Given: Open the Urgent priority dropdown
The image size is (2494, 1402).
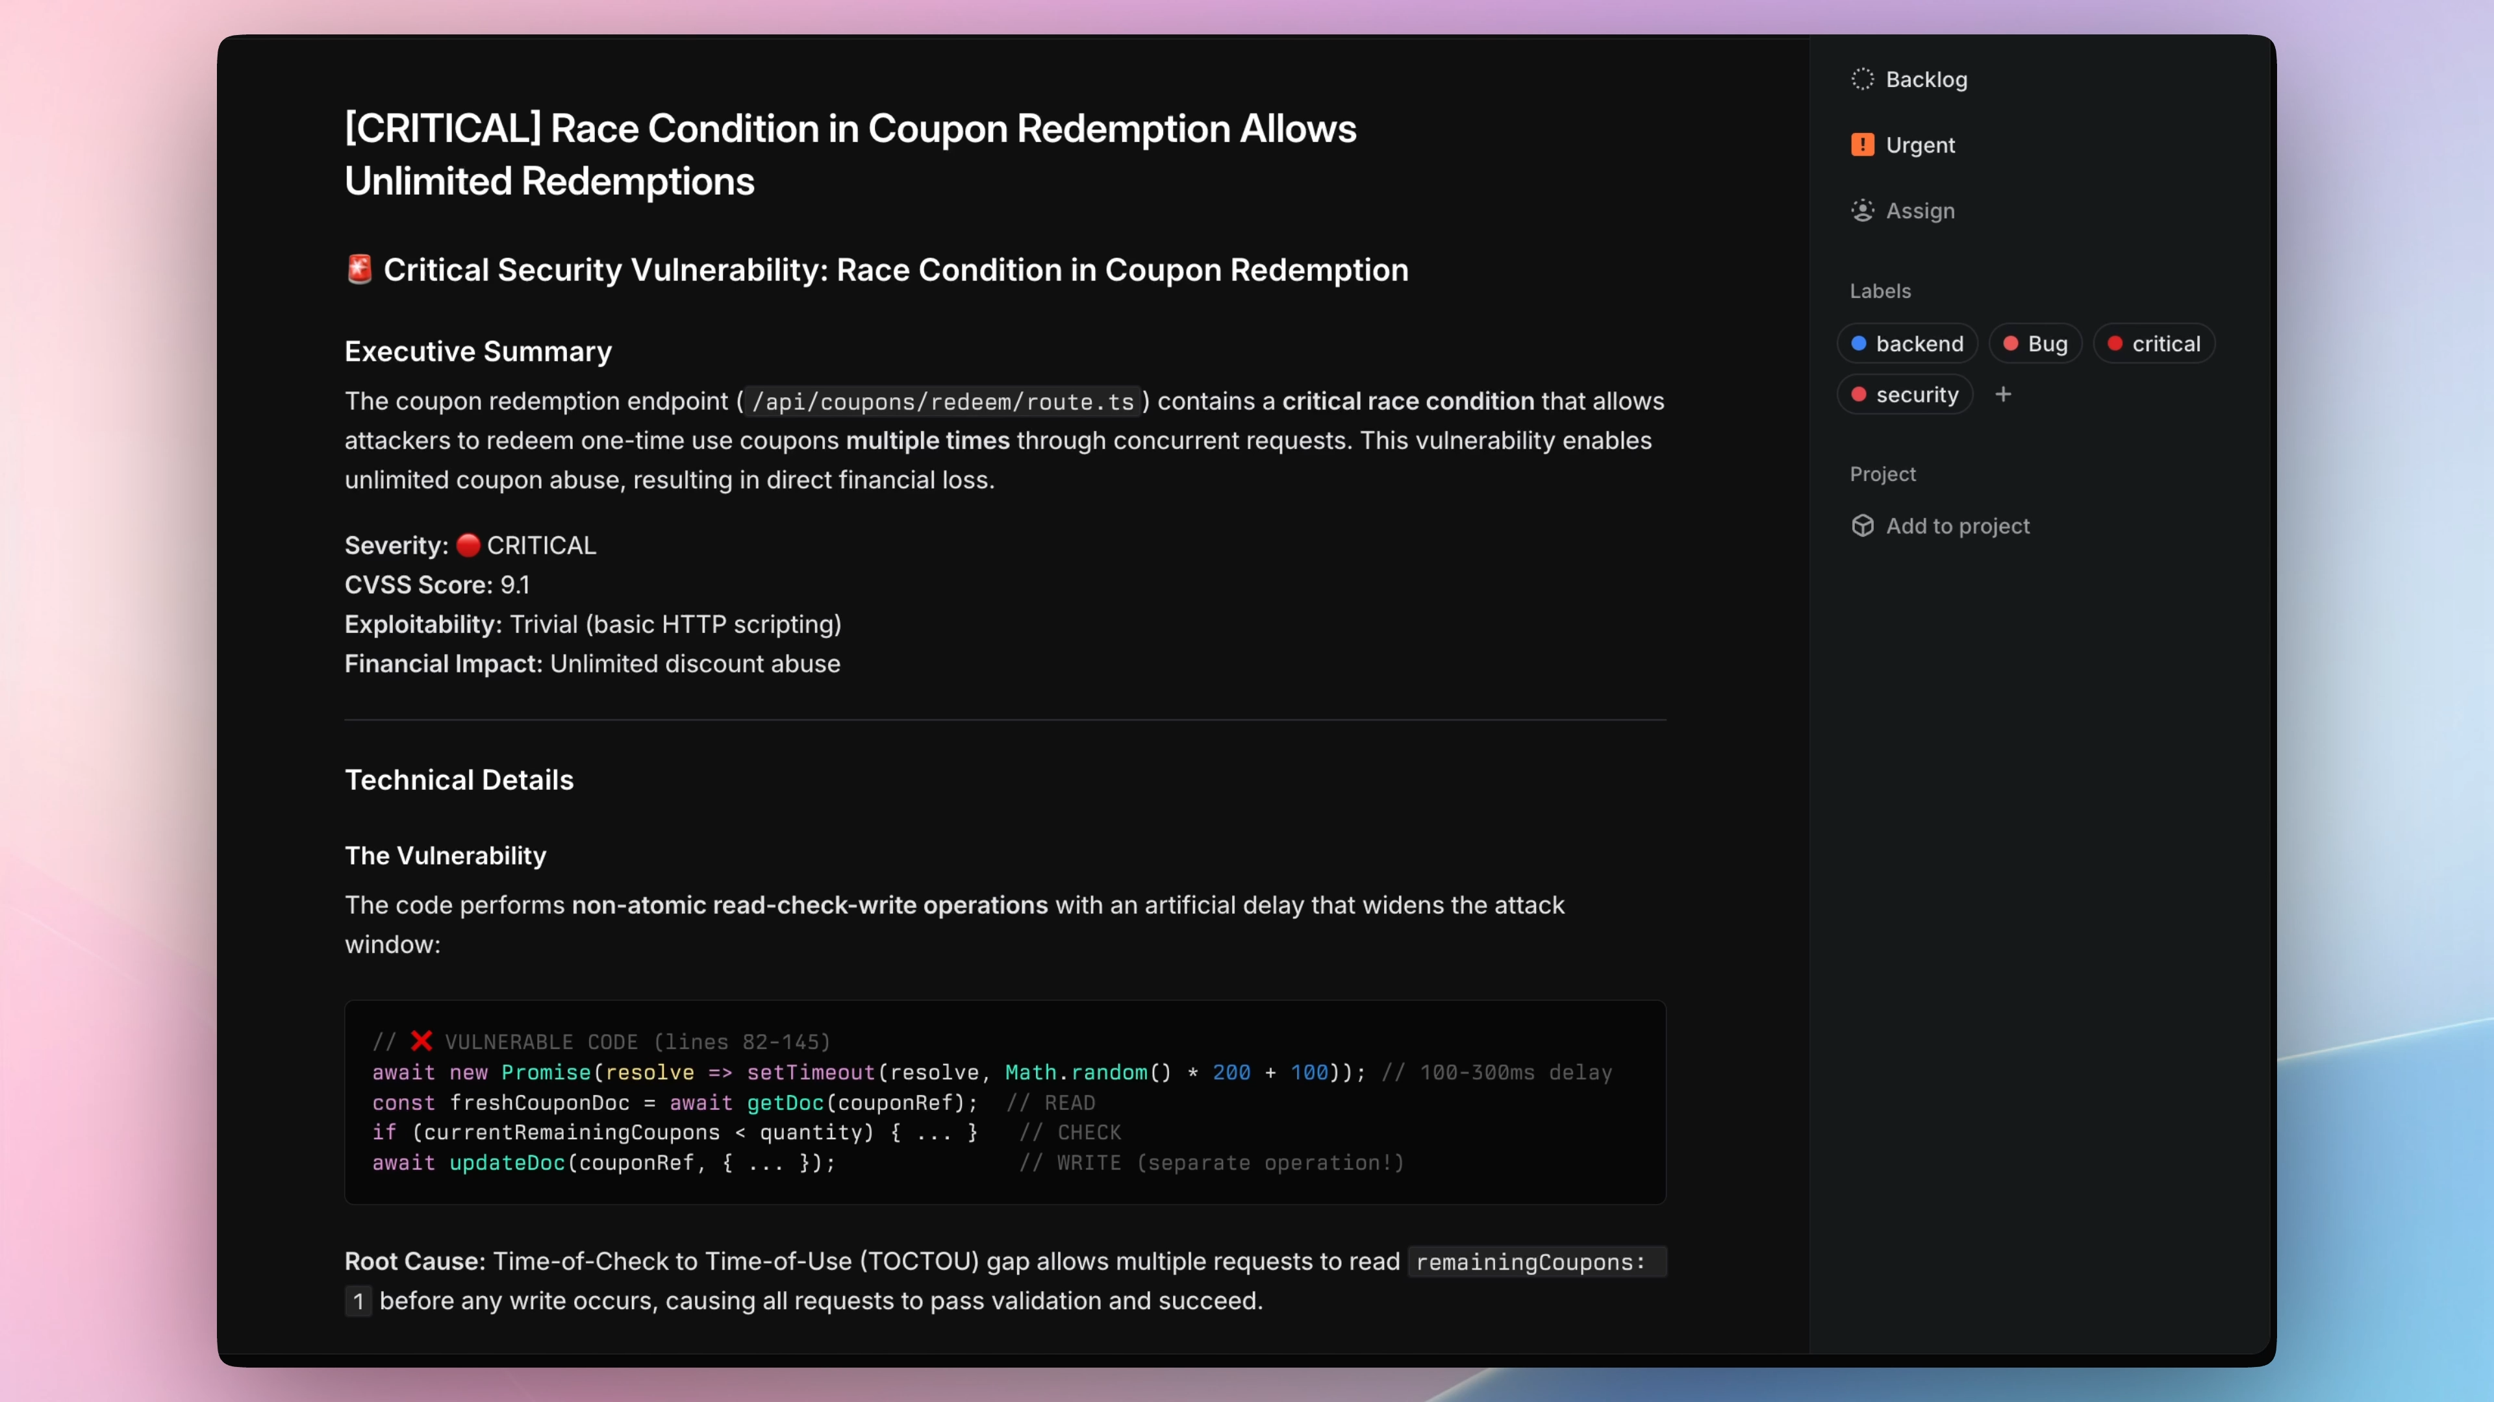Looking at the screenshot, I should point(1920,145).
